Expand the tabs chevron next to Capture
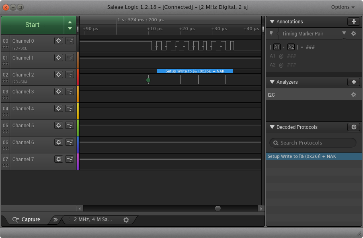The height and width of the screenshot is (238, 363). pyautogui.click(x=55, y=219)
